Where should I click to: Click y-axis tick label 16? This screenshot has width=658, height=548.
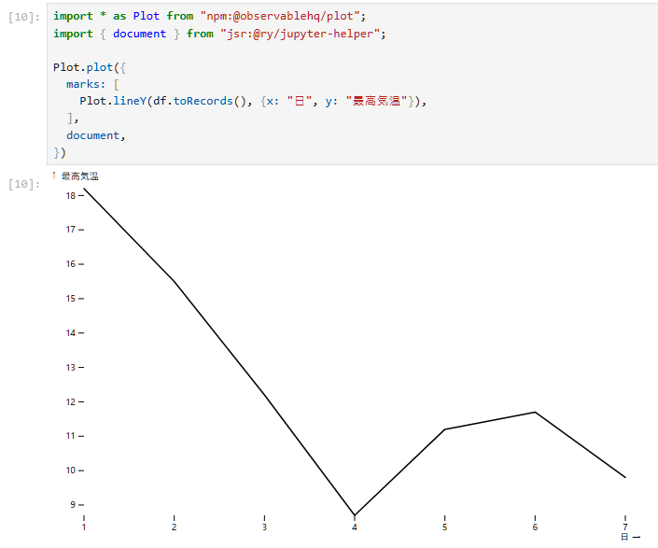tap(71, 264)
